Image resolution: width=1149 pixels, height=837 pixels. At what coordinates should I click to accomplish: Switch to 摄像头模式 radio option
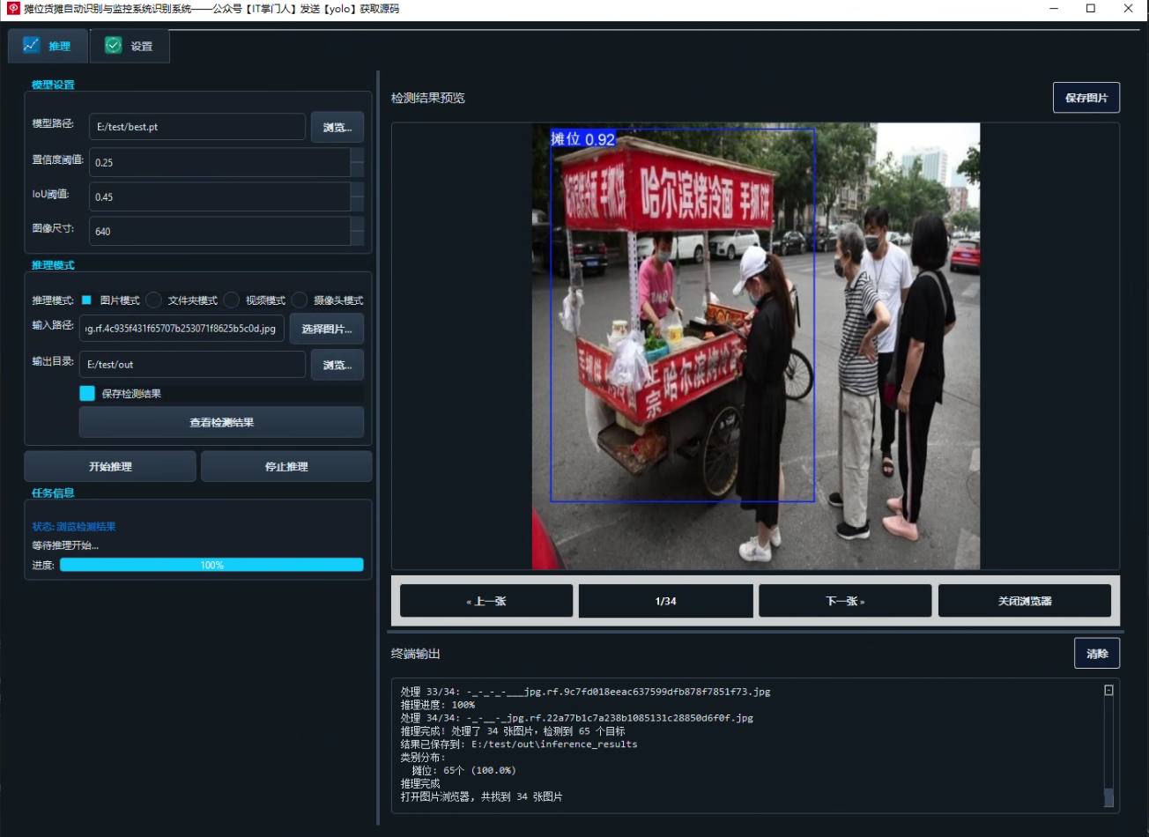click(300, 300)
